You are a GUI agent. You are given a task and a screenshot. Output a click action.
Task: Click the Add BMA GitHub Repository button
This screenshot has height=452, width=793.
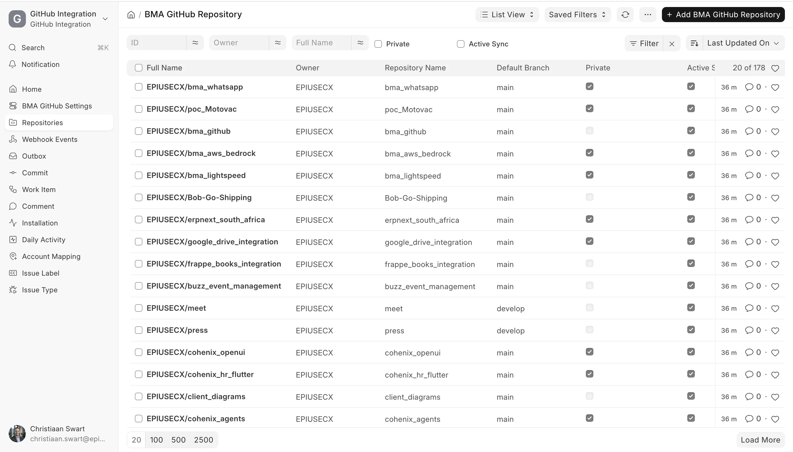click(723, 15)
